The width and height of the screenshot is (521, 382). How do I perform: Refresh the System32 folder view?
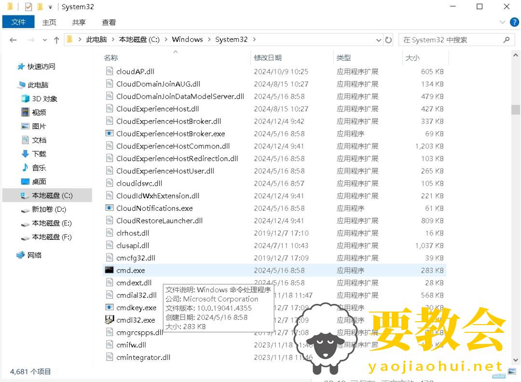coord(388,40)
